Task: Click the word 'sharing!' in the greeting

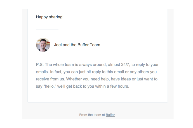Action: (x=56, y=17)
